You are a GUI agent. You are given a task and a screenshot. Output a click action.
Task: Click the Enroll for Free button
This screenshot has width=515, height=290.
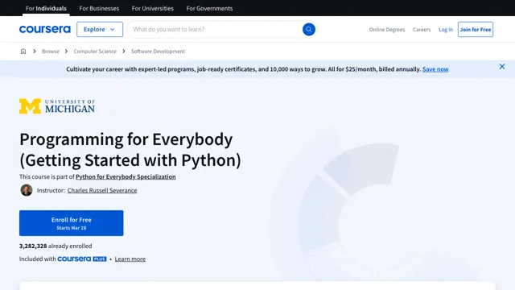tap(72, 223)
